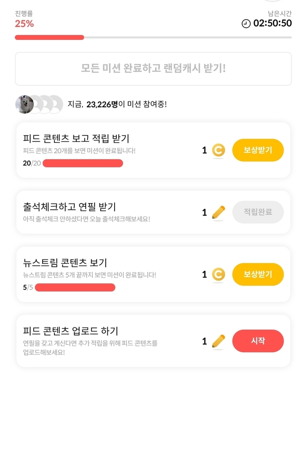Click the coin icon in newsstream mission
Image resolution: width=303 pixels, height=457 pixels.
(218, 274)
